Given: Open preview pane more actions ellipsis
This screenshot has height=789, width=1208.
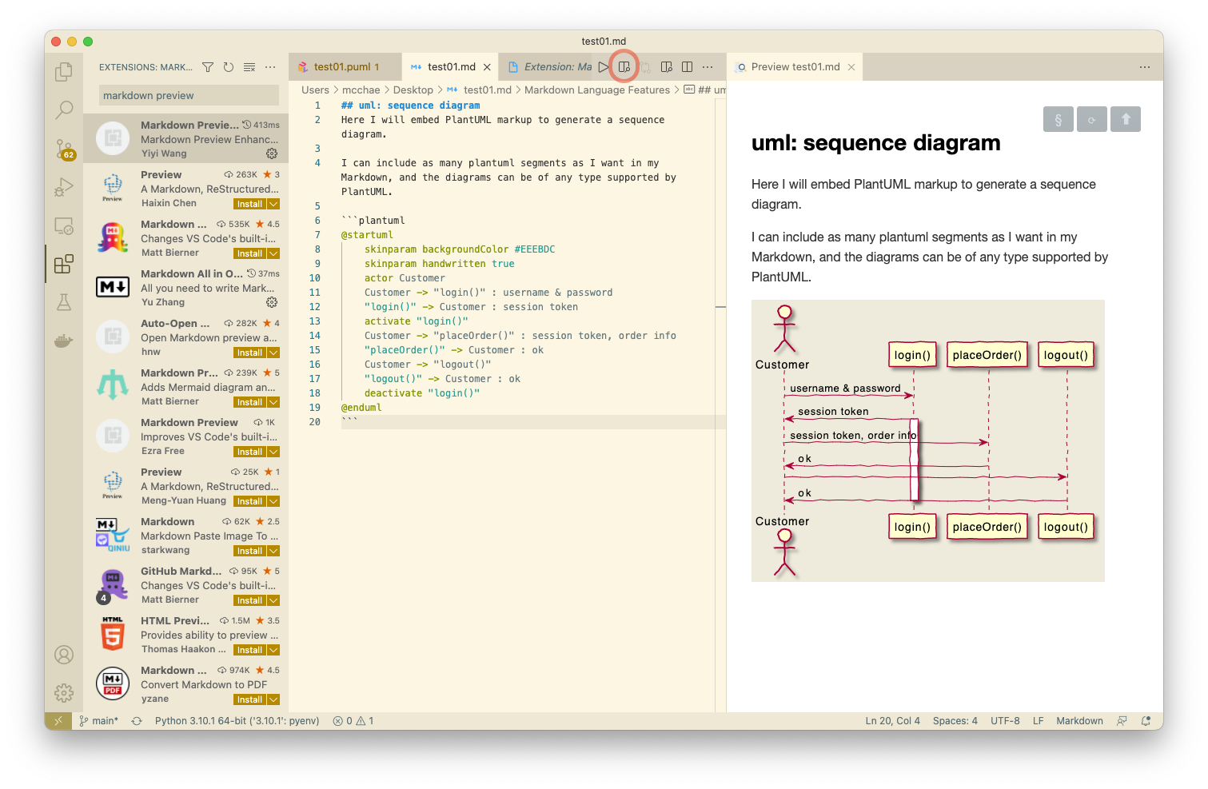Looking at the screenshot, I should (1145, 67).
